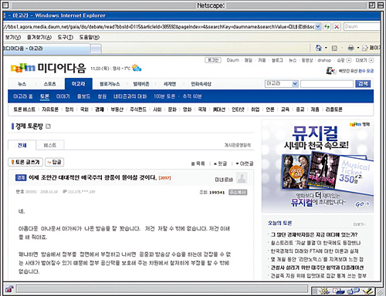Expand the 아고라 search category dropdown
The width and height of the screenshot is (386, 296).
(x=295, y=84)
